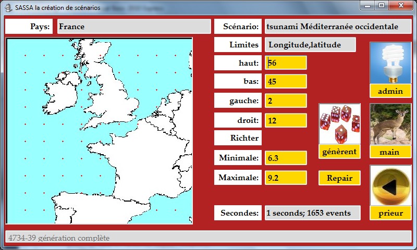
Task: Select the droit input with value 12
Action: [x=286, y=120]
